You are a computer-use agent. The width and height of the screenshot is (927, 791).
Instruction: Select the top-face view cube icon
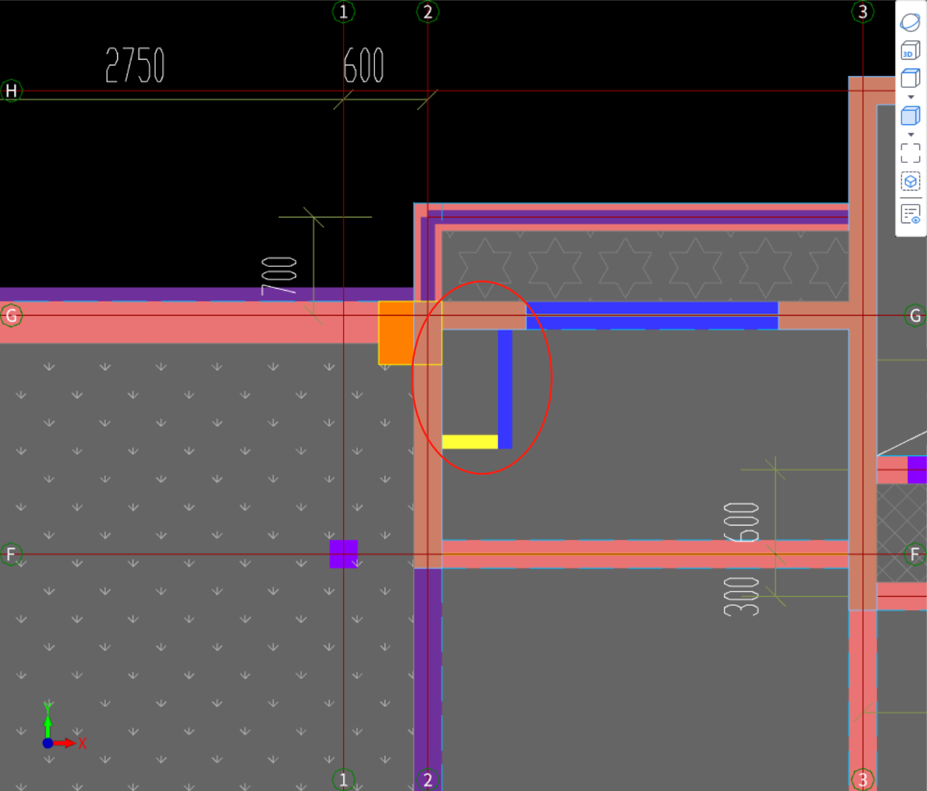click(910, 78)
